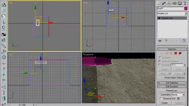The height and width of the screenshot is (106, 189).
Task: Create a reactor Rigid Body Collection (stacked cubes icon)
Action: tap(4, 5)
